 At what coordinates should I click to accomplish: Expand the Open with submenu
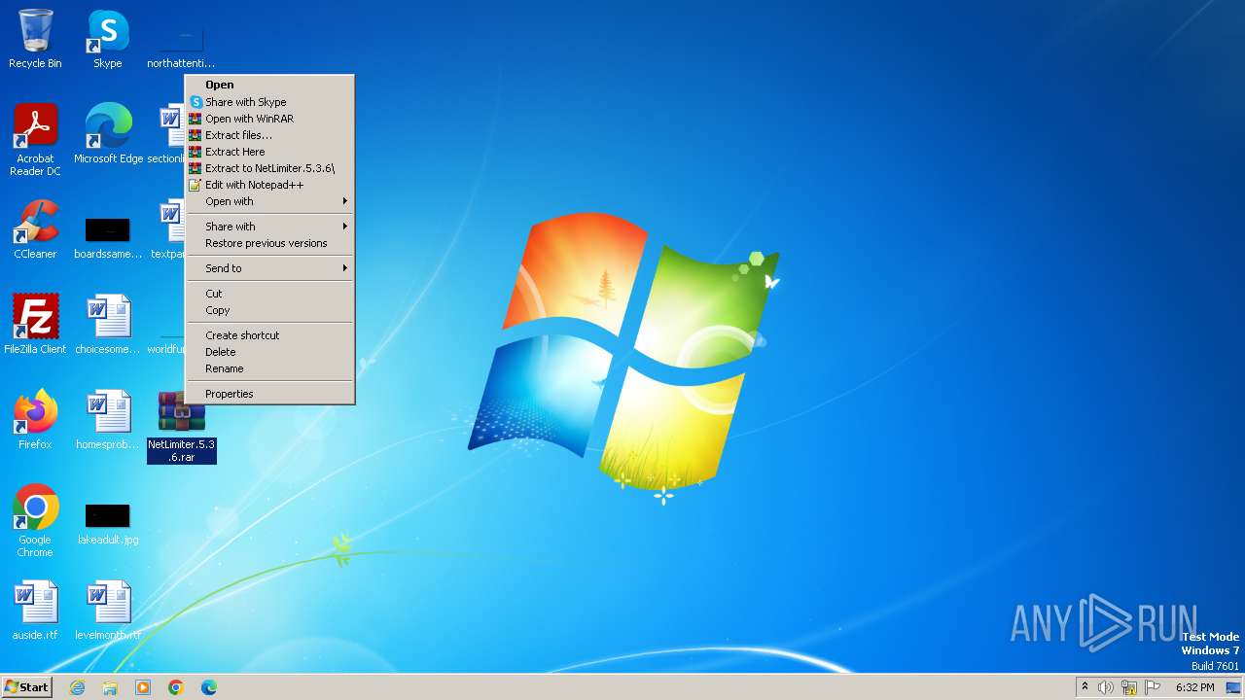[x=270, y=201]
